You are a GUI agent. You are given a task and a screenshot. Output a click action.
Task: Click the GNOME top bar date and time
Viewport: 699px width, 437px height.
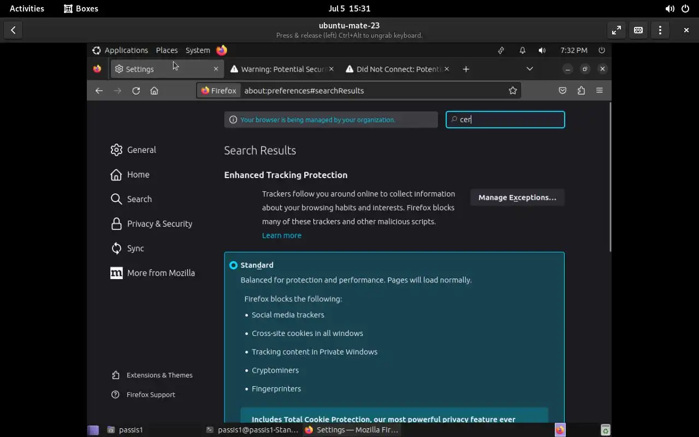tap(349, 8)
